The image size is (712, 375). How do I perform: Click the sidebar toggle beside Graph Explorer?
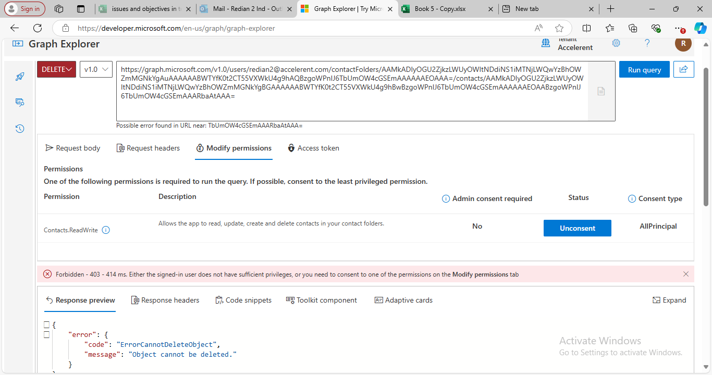coord(18,44)
